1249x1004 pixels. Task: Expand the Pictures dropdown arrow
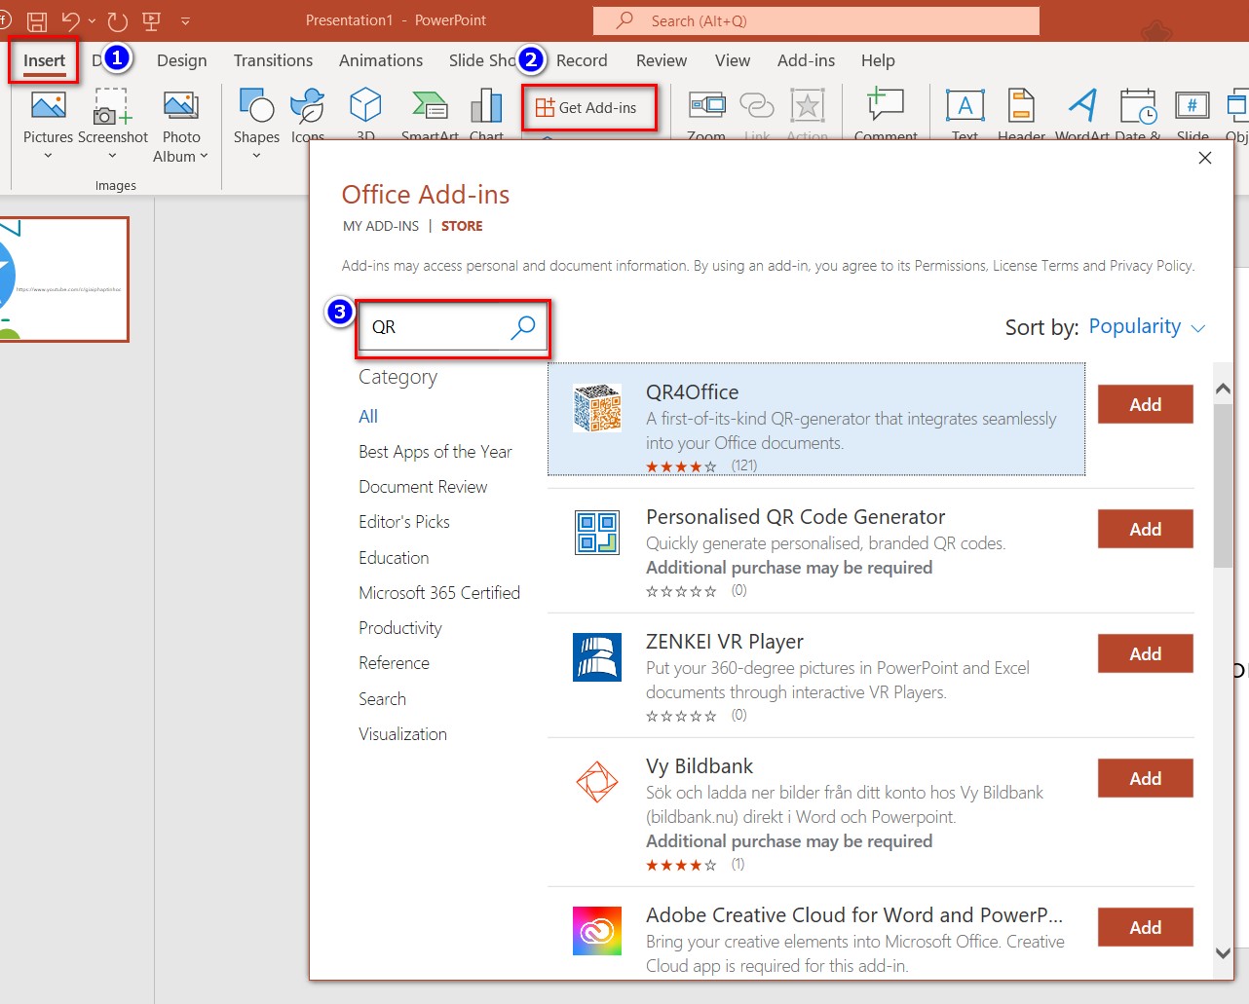pos(48,156)
